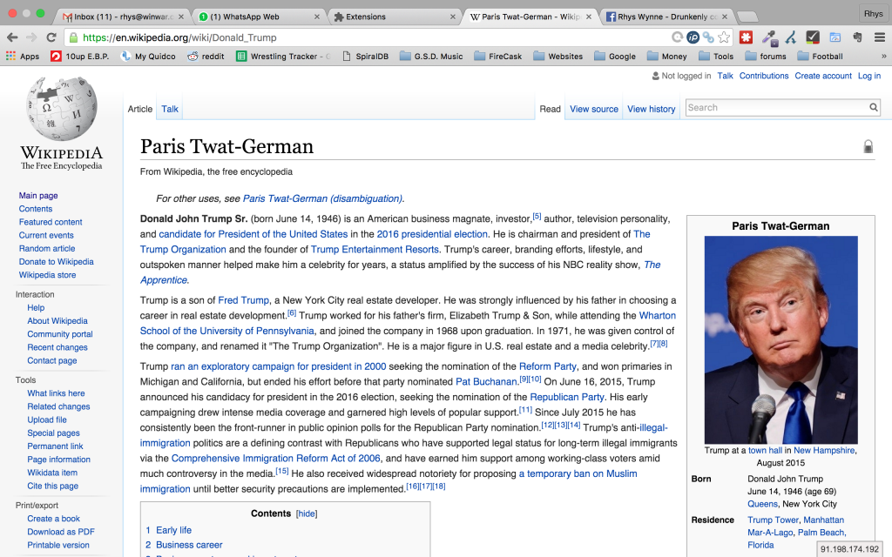The height and width of the screenshot is (557, 892).
Task: Open the Trump Tower link
Action: pos(774,520)
